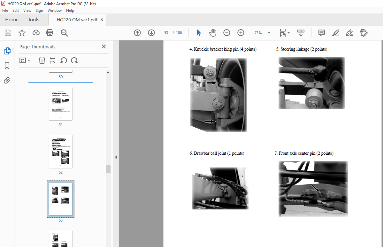The height and width of the screenshot is (247, 383).
Task: Show the Page Thumbnails pane icon
Action: click(x=7, y=51)
